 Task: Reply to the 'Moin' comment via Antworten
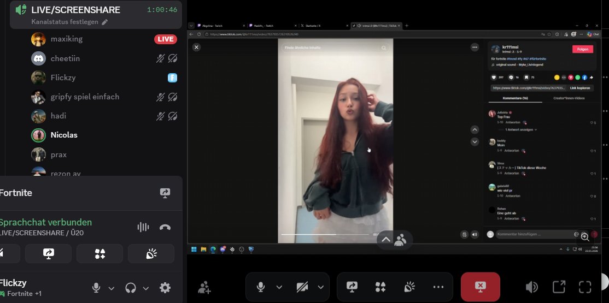pos(512,151)
